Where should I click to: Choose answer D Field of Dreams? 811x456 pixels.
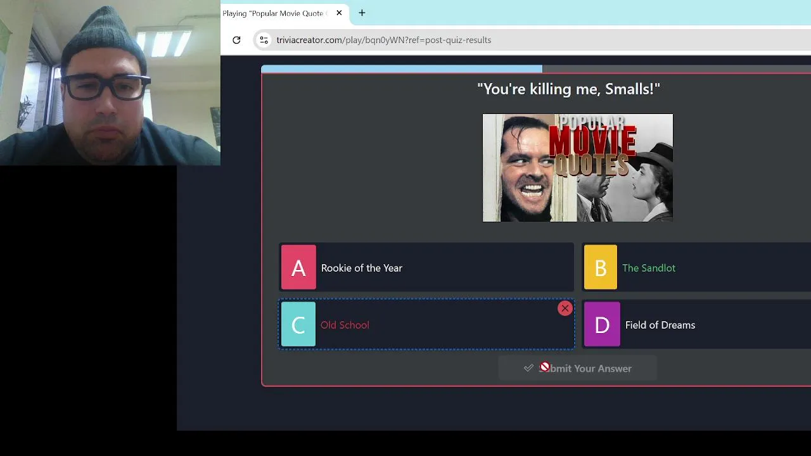point(696,324)
